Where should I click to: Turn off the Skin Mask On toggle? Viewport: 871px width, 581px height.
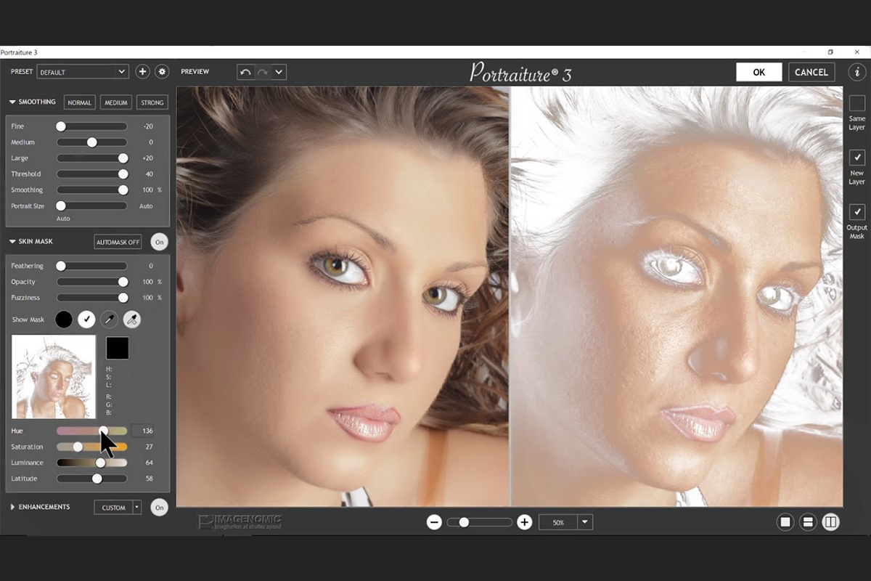click(x=159, y=241)
